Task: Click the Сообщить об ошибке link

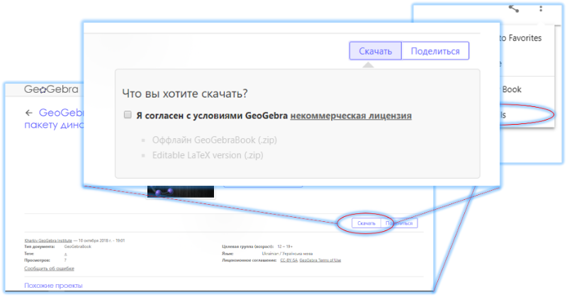Action: coord(49,269)
